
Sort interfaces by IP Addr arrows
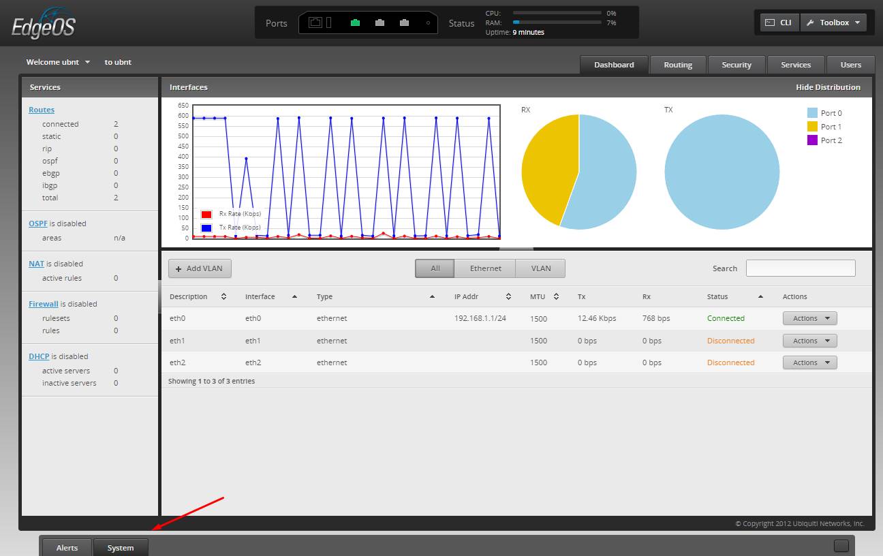[508, 297]
